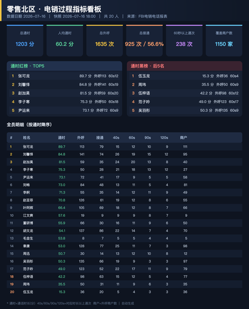Click 共 20 人 in the header

(x=111, y=17)
